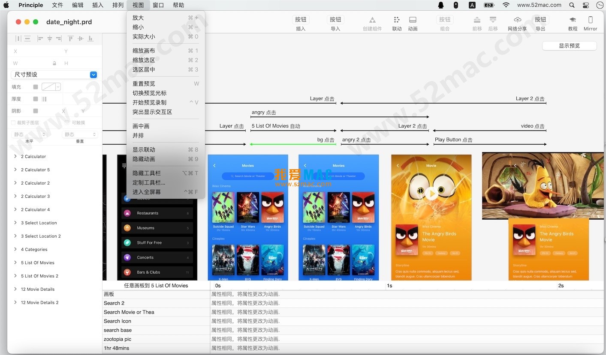Open the 联动 drivers toolbar icon
The height and width of the screenshot is (355, 606).
[x=397, y=20]
